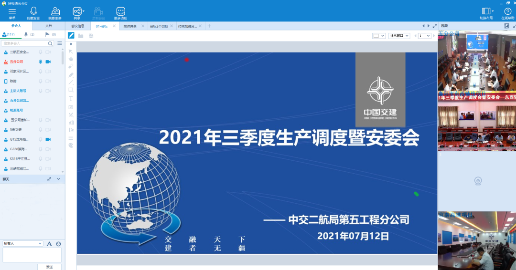The image size is (516, 270).
Task: Activate the whiteboard pen annotation button
Action: (71, 35)
